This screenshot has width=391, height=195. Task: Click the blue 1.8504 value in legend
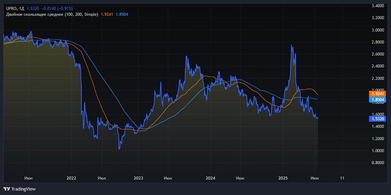coord(122,14)
